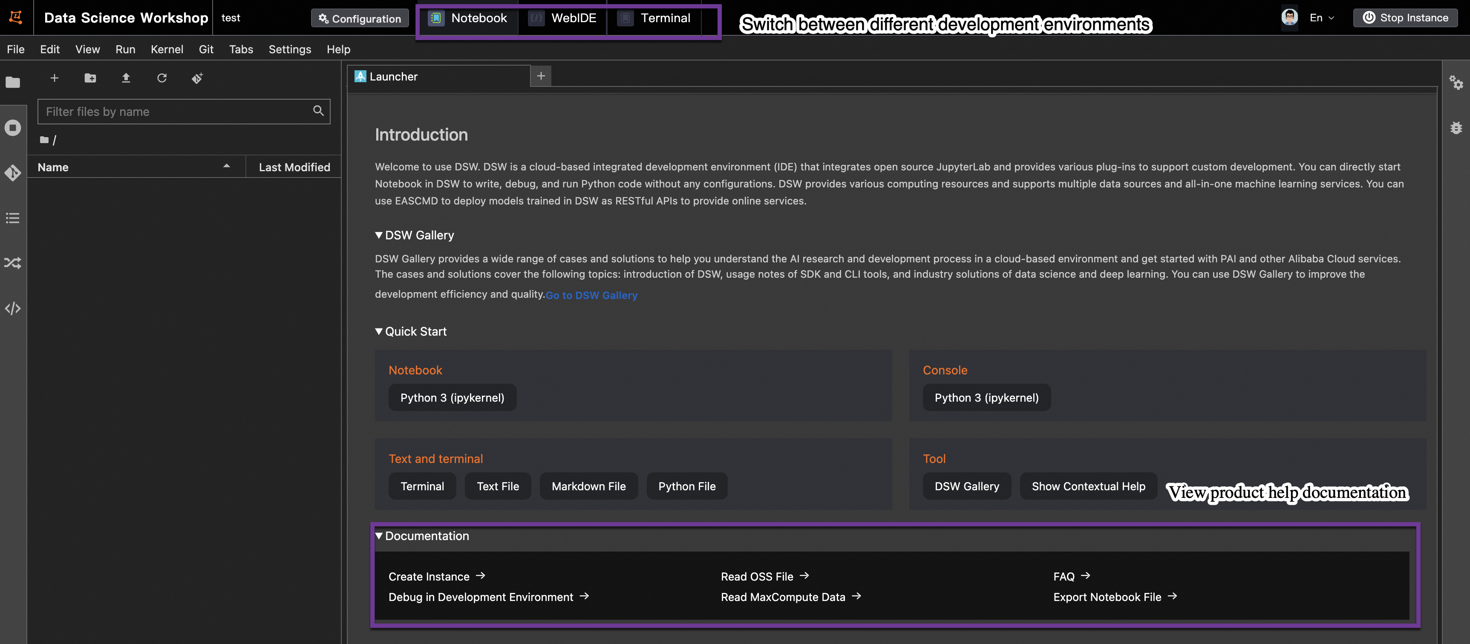Screen dimensions: 1470x644
Task: Collapse the Documentation section
Action: click(379, 536)
